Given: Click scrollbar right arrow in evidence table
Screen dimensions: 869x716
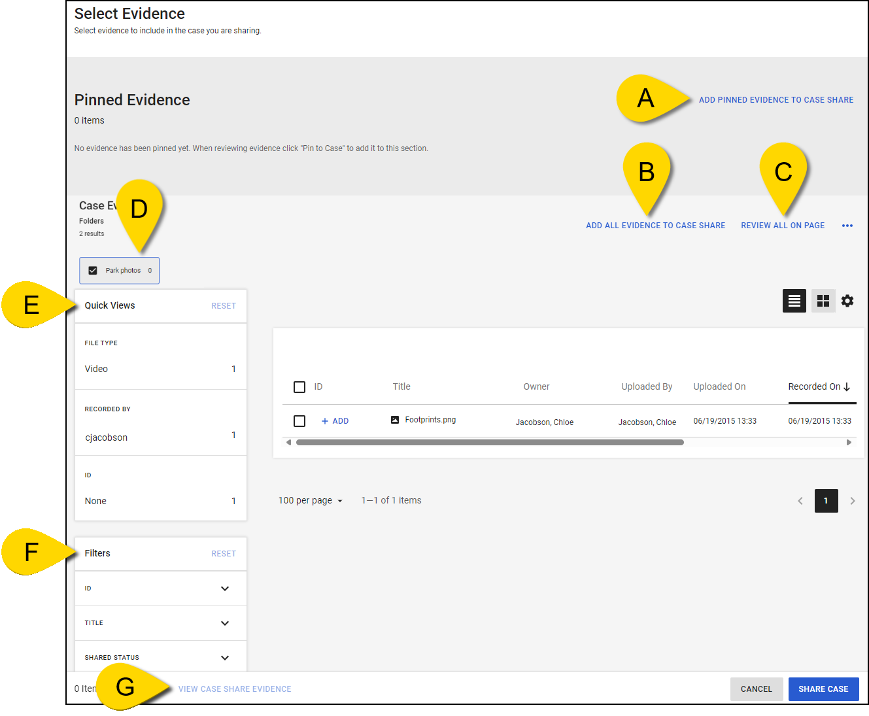Looking at the screenshot, I should click(849, 443).
